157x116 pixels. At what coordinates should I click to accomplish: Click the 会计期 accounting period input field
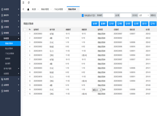tap(126, 15)
